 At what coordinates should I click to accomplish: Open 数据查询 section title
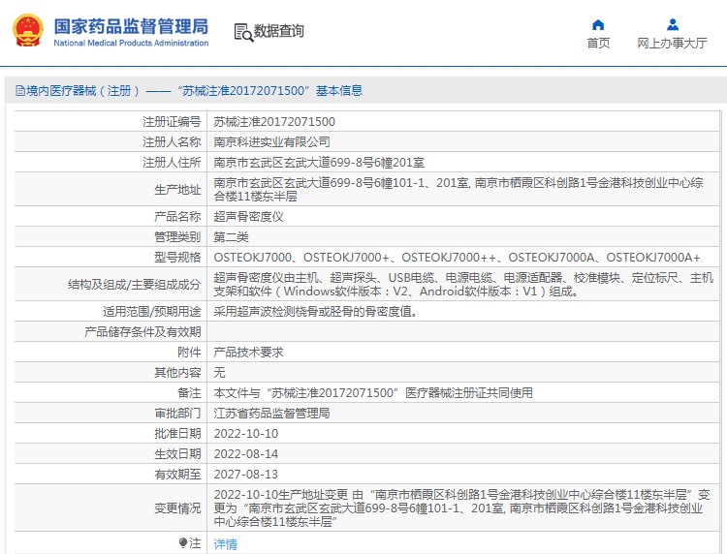pos(278,31)
